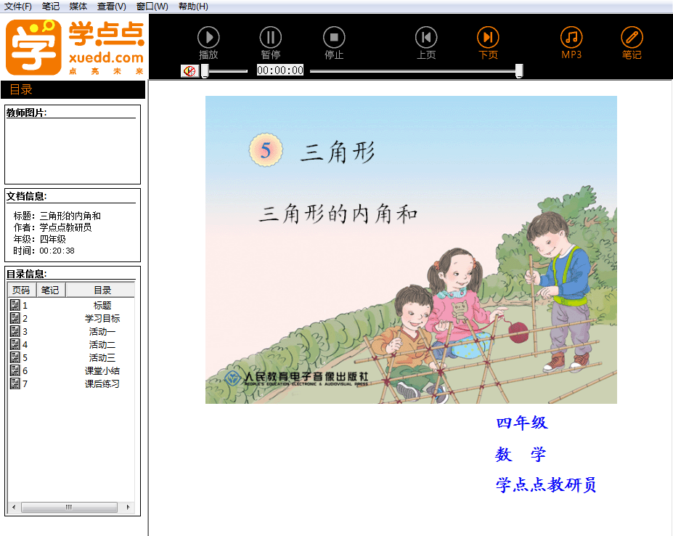Open the 查看(V) menu
The height and width of the screenshot is (536, 673).
point(112,7)
